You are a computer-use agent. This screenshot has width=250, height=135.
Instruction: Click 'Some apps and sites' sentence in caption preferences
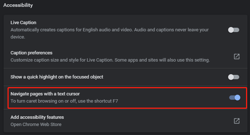tap(162, 60)
